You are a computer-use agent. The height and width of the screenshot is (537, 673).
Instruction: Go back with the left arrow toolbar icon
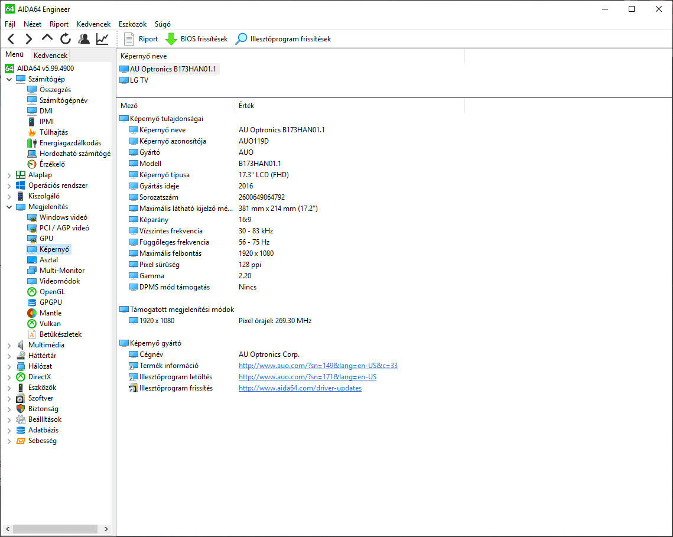11,39
